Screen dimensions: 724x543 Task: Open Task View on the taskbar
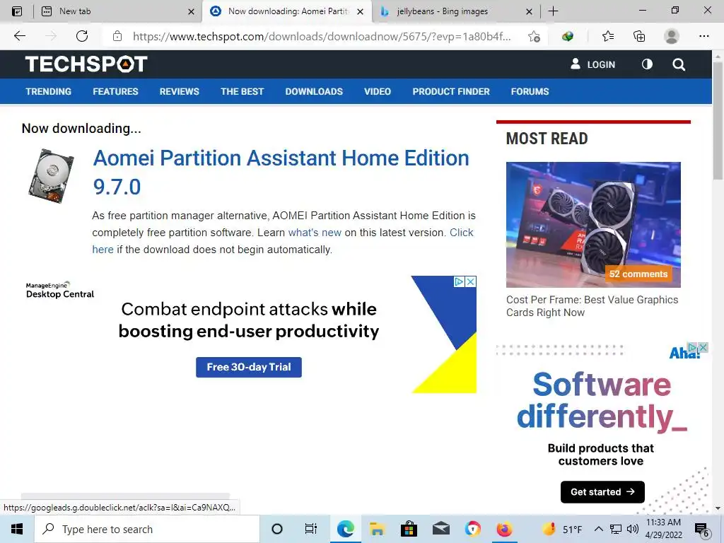coord(311,529)
